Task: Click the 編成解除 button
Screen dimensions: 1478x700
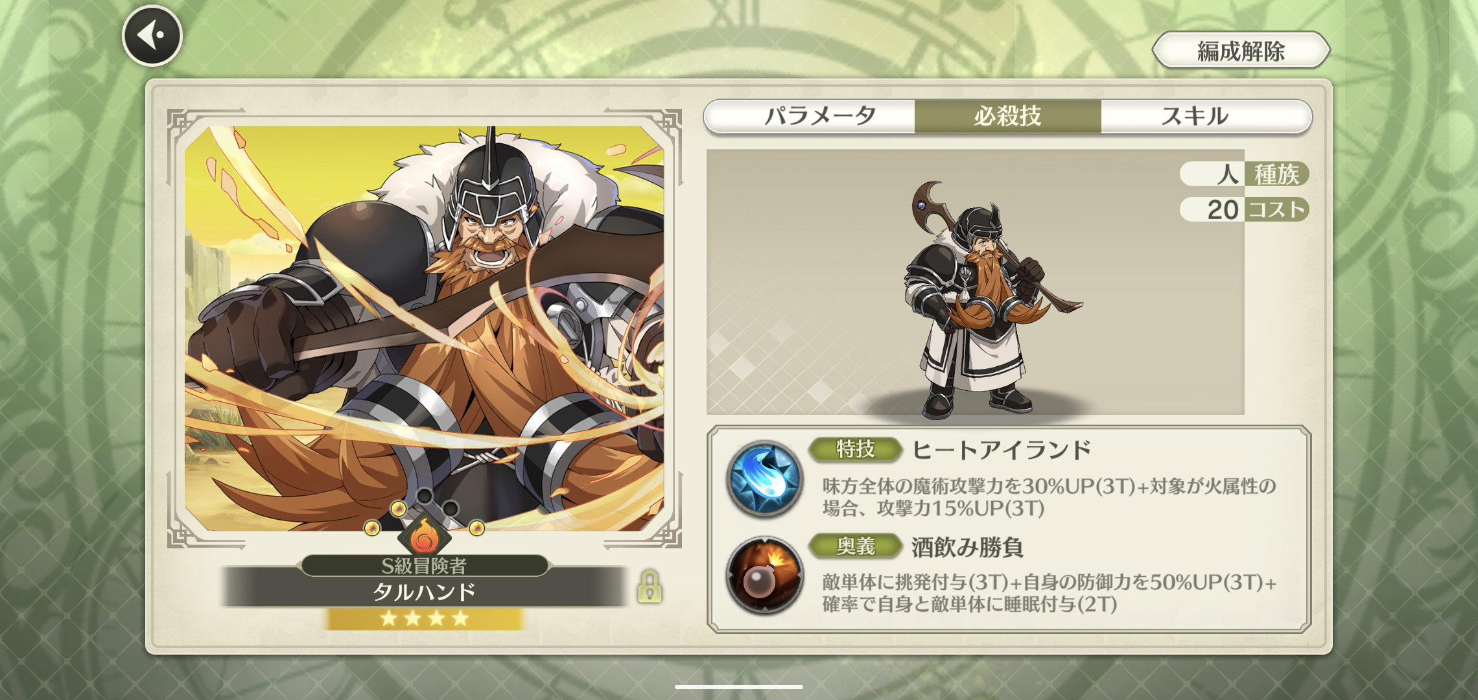Action: click(1241, 51)
